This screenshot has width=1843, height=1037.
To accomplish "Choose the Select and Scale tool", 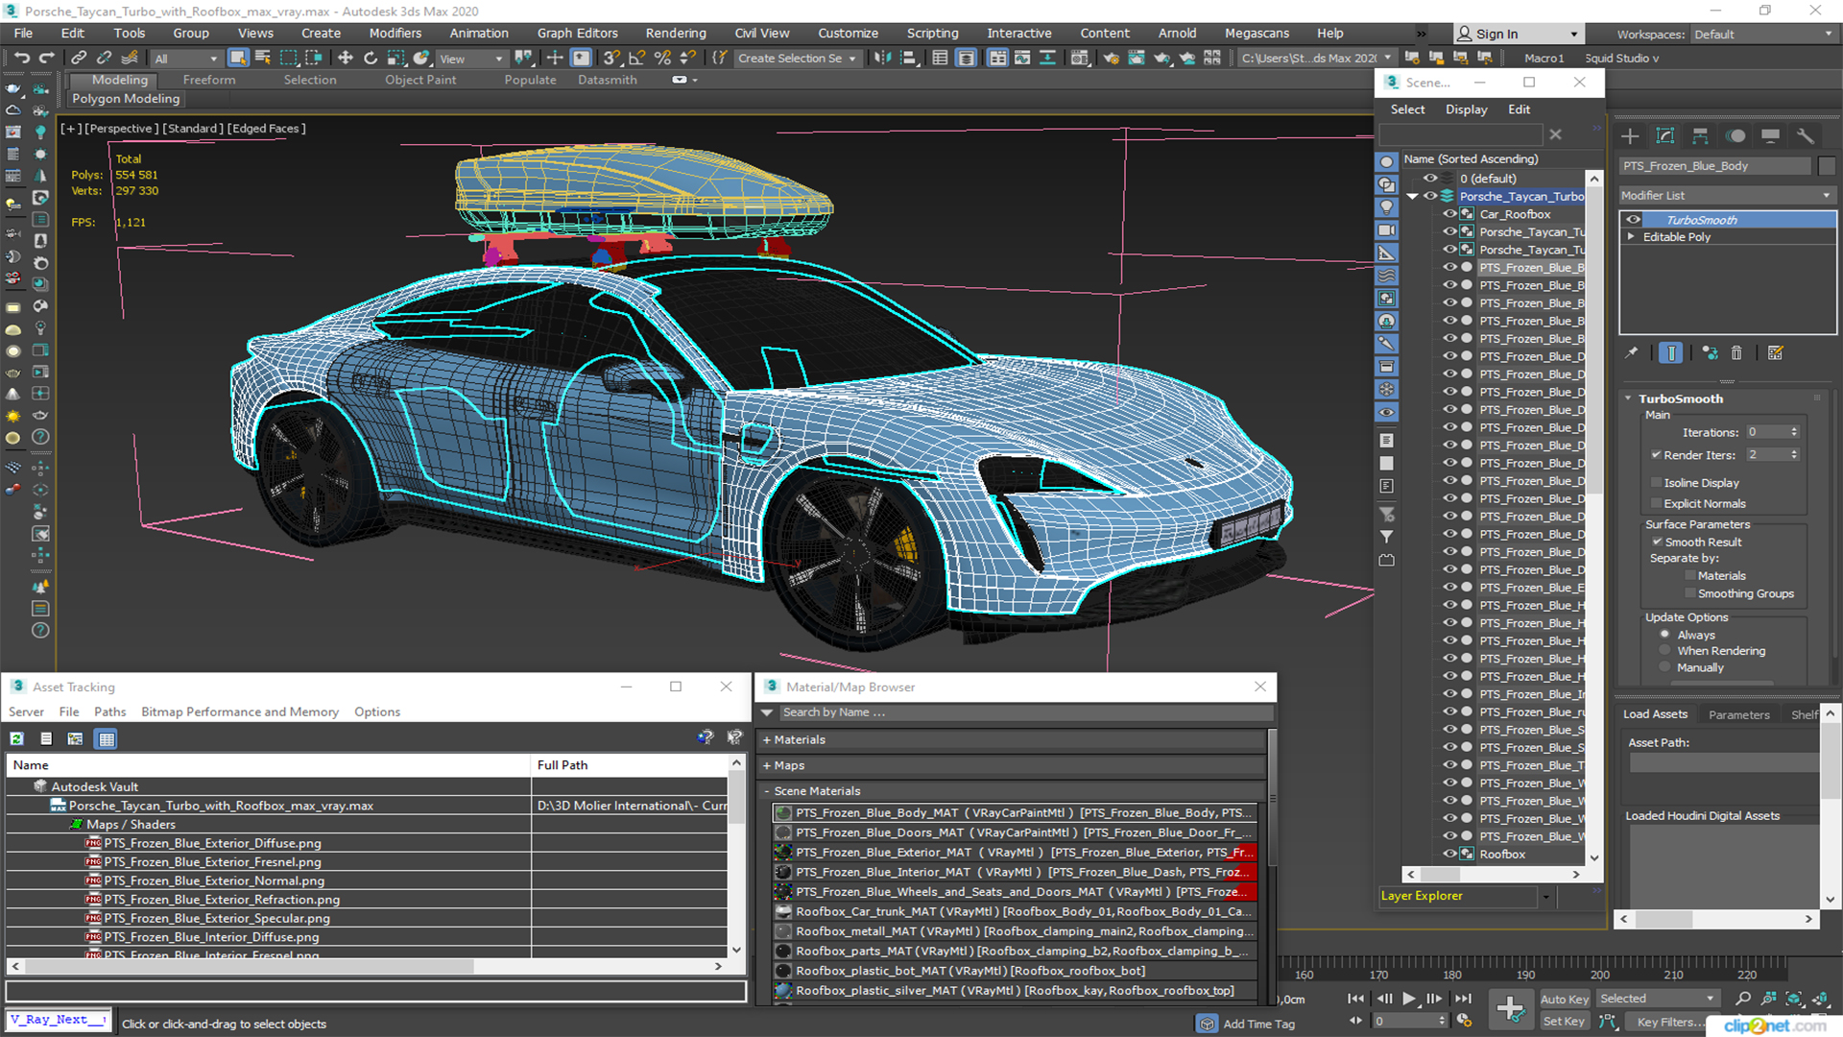I will pyautogui.click(x=395, y=59).
